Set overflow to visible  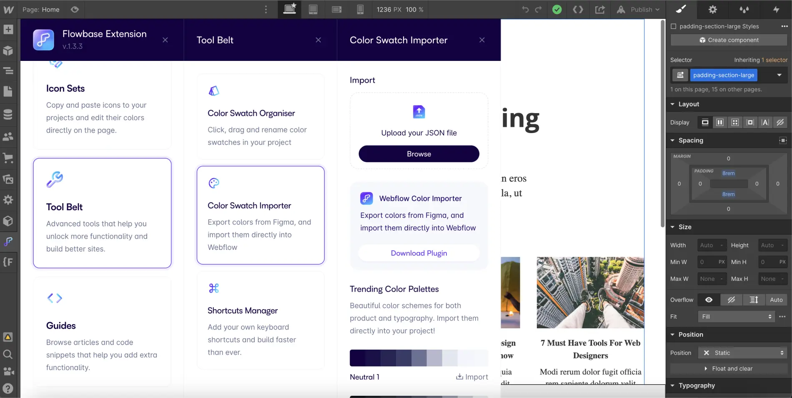709,300
